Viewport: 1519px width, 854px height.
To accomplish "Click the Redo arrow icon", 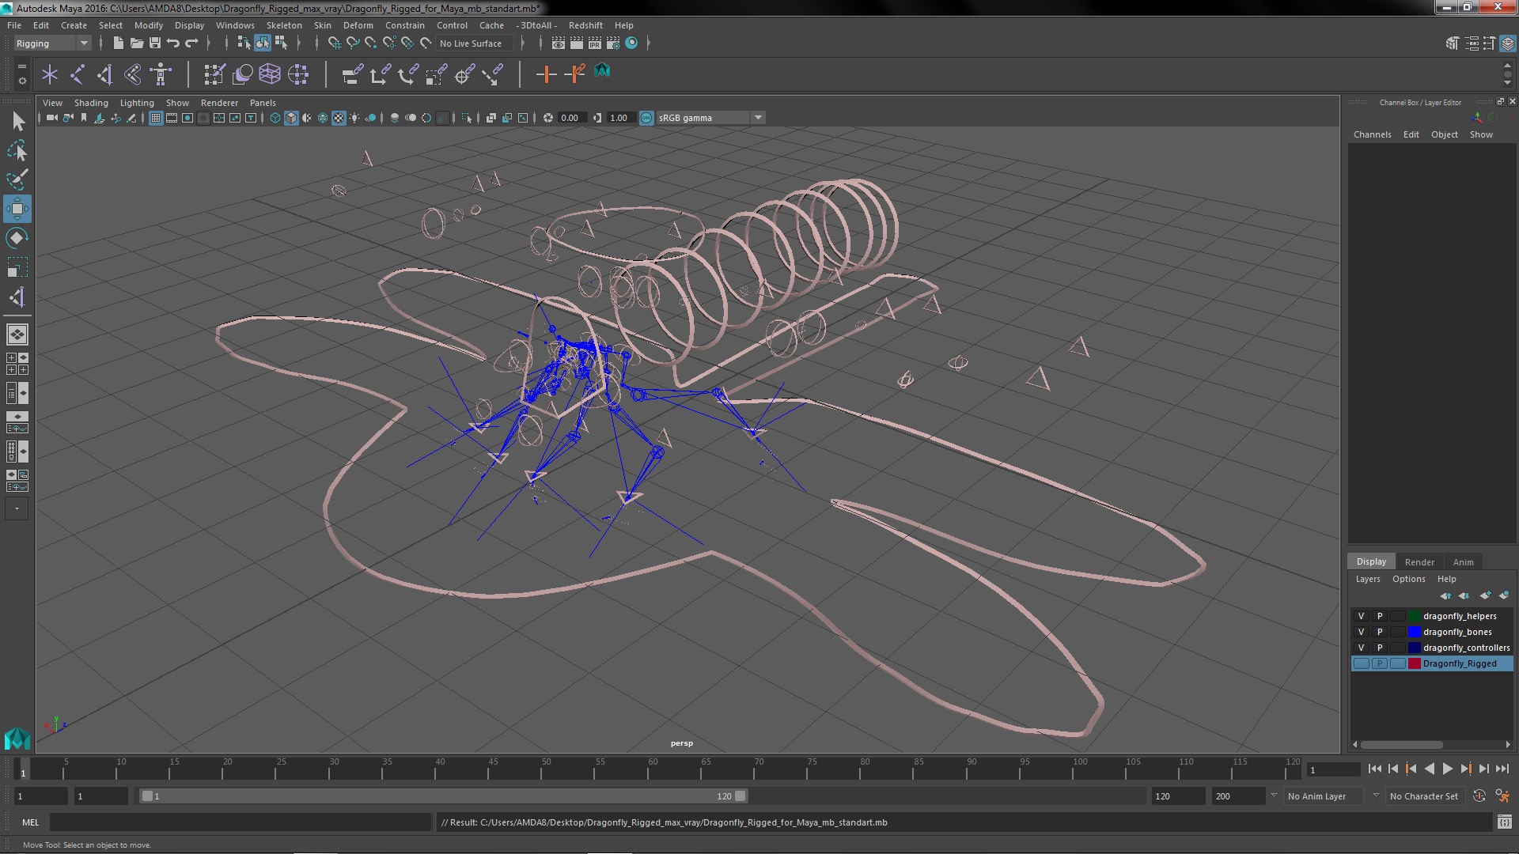I will pos(191,43).
